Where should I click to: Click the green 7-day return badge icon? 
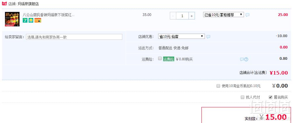tap(25, 20)
